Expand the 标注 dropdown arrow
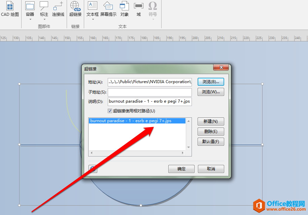Image resolution: width=308 pixels, height=215 pixels. click(44, 19)
